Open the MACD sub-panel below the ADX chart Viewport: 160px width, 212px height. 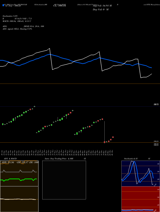tap(19, 199)
